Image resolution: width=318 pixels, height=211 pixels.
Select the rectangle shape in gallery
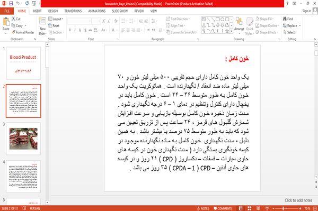(218, 20)
